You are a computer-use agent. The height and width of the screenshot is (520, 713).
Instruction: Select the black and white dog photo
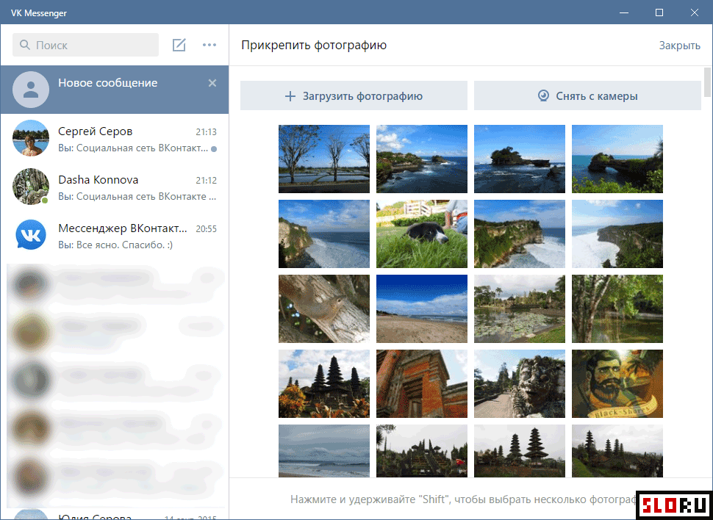(422, 234)
